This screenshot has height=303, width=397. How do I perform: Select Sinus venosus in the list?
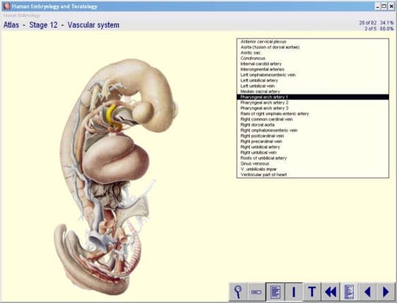pyautogui.click(x=254, y=164)
